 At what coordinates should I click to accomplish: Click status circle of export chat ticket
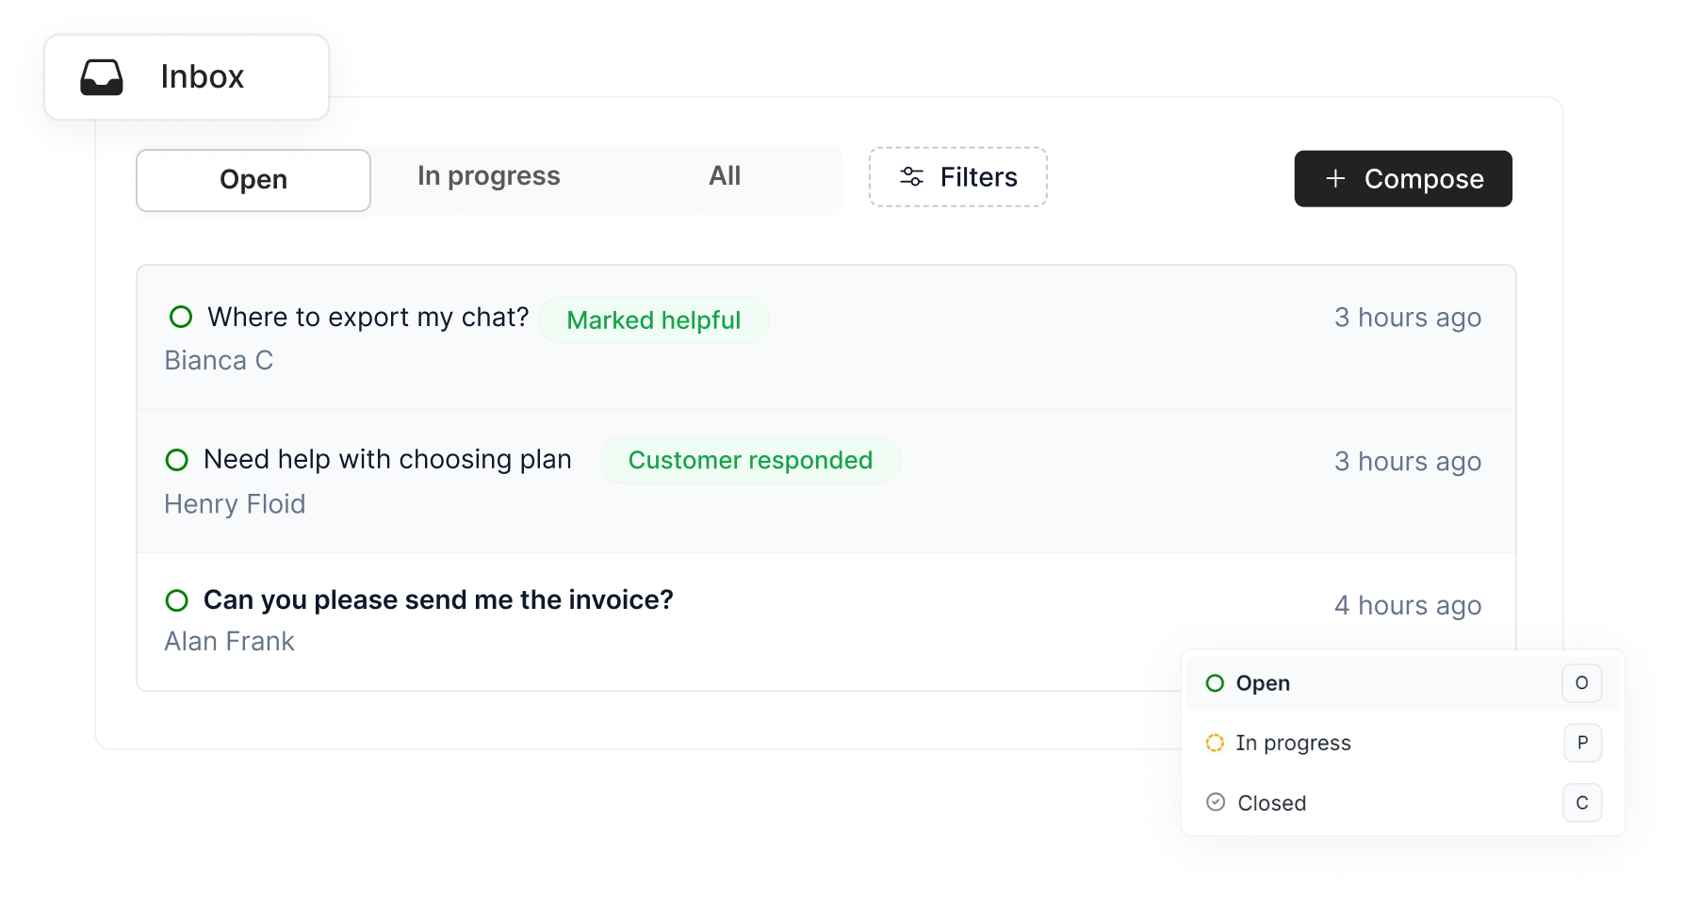181,317
